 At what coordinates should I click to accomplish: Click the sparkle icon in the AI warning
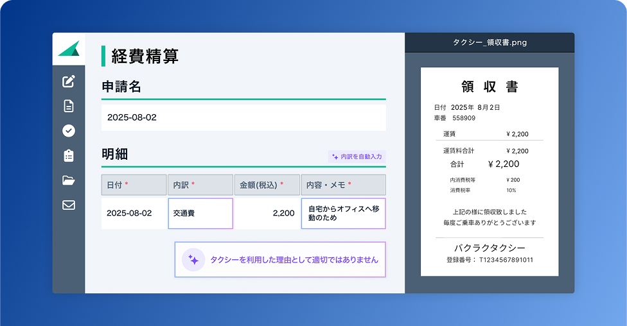(193, 260)
